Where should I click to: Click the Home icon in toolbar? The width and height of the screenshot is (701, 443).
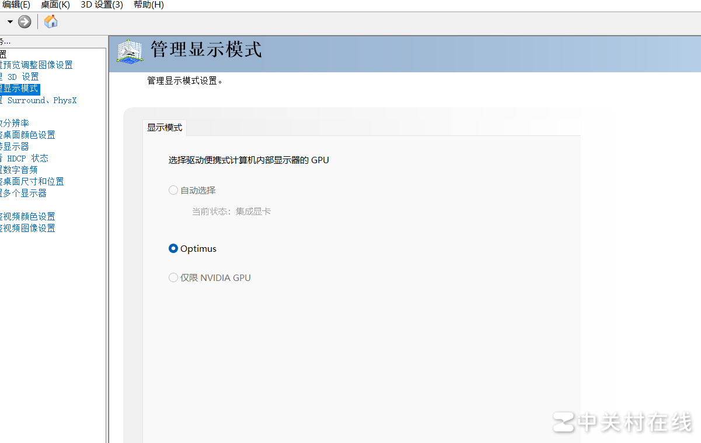click(x=51, y=22)
